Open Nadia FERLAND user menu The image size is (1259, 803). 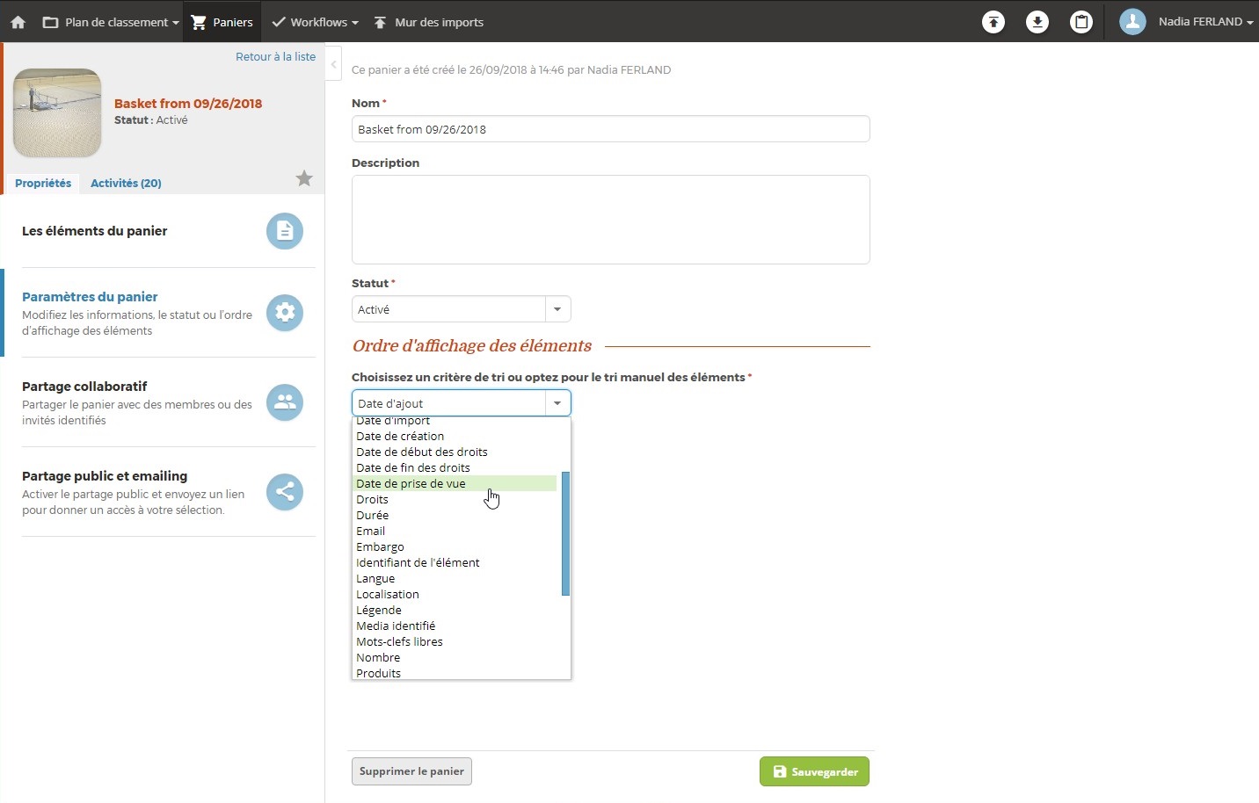pyautogui.click(x=1187, y=22)
